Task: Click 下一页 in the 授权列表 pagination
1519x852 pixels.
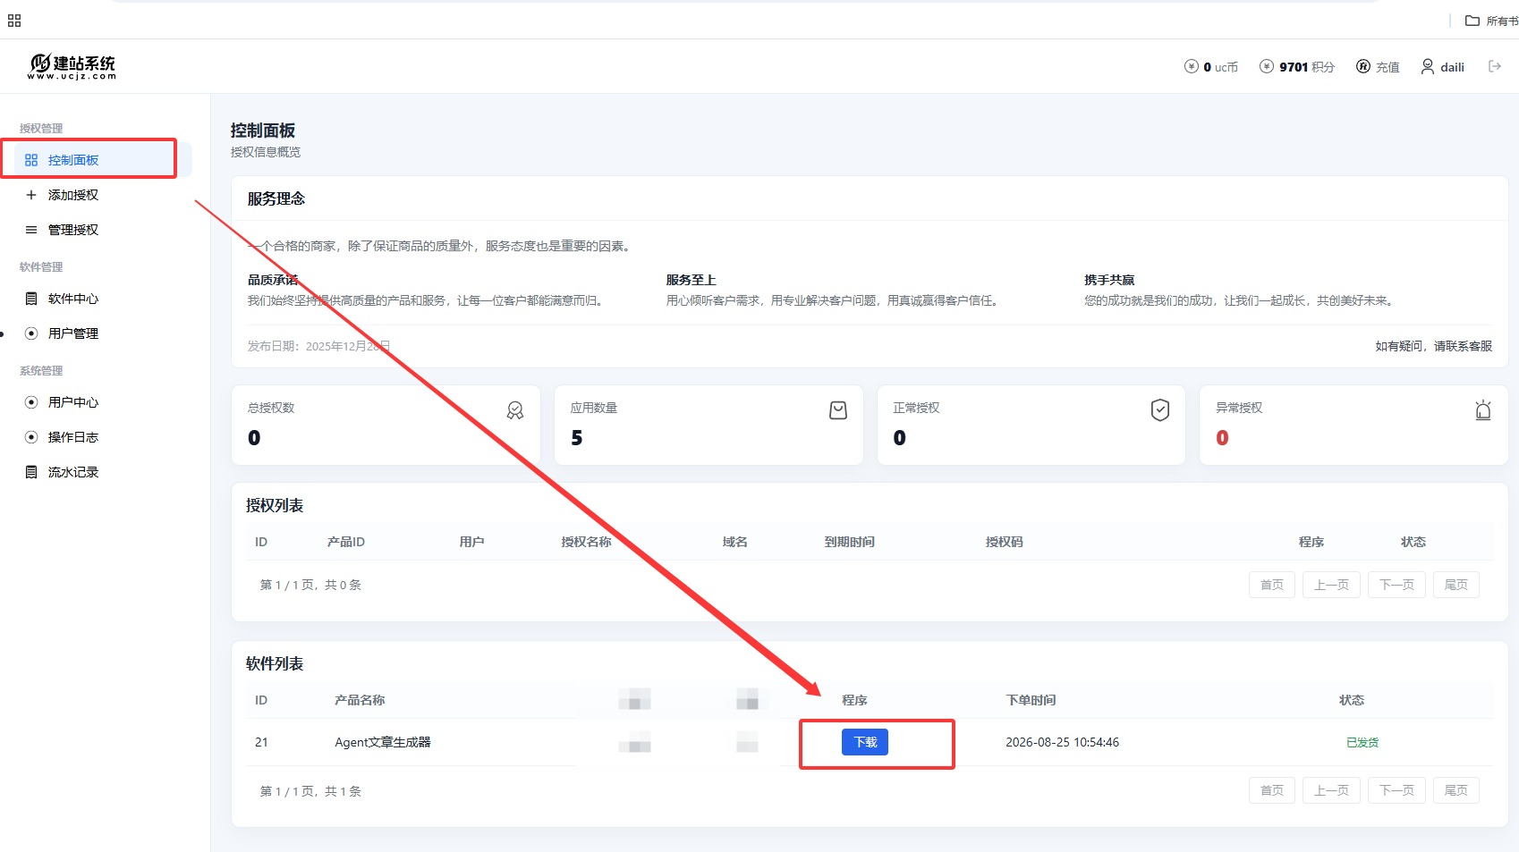Action: (x=1396, y=585)
